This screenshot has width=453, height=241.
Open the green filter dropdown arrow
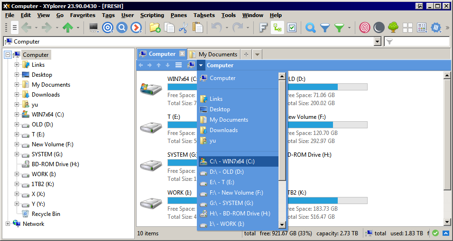click(x=349, y=27)
